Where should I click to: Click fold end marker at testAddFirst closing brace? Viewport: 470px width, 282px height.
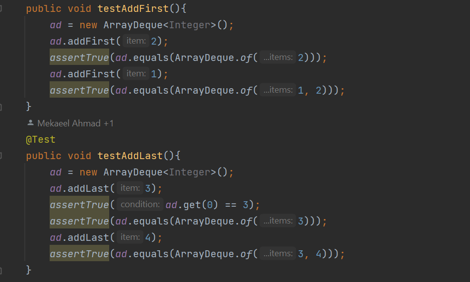tap(1, 107)
